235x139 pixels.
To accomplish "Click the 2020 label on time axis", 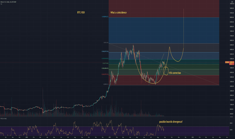I will [26, 137].
